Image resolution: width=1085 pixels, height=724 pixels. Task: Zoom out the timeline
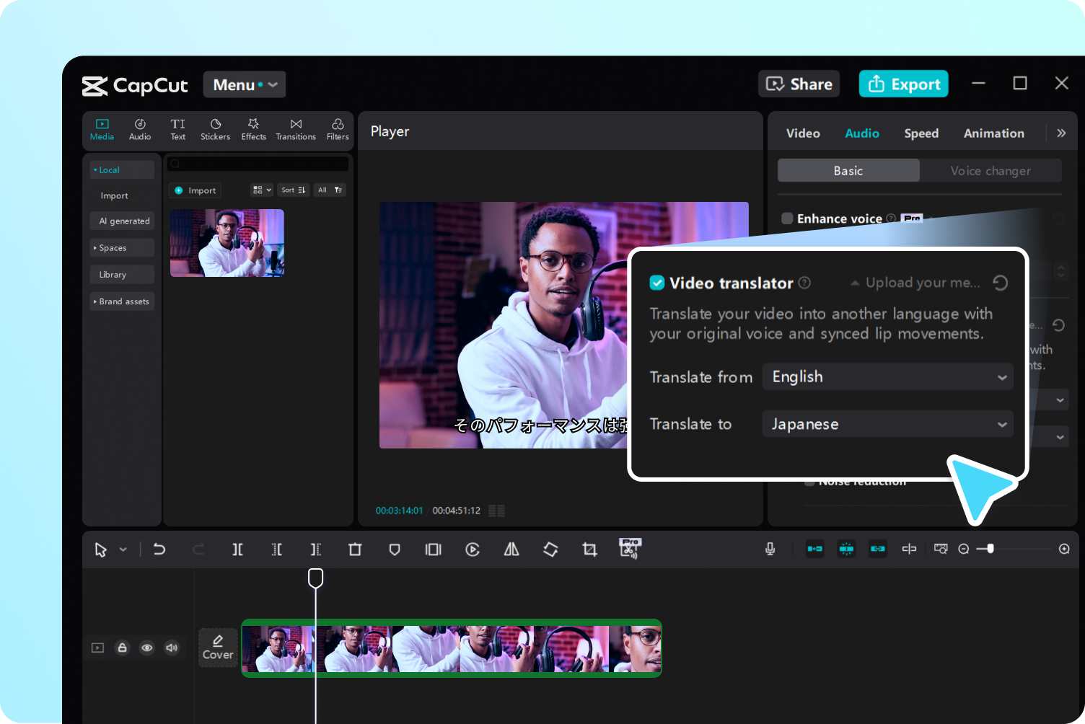click(x=964, y=549)
